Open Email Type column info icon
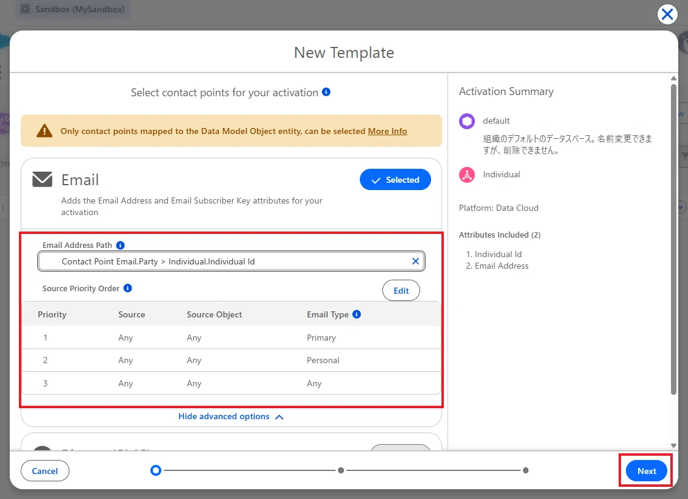 [357, 314]
